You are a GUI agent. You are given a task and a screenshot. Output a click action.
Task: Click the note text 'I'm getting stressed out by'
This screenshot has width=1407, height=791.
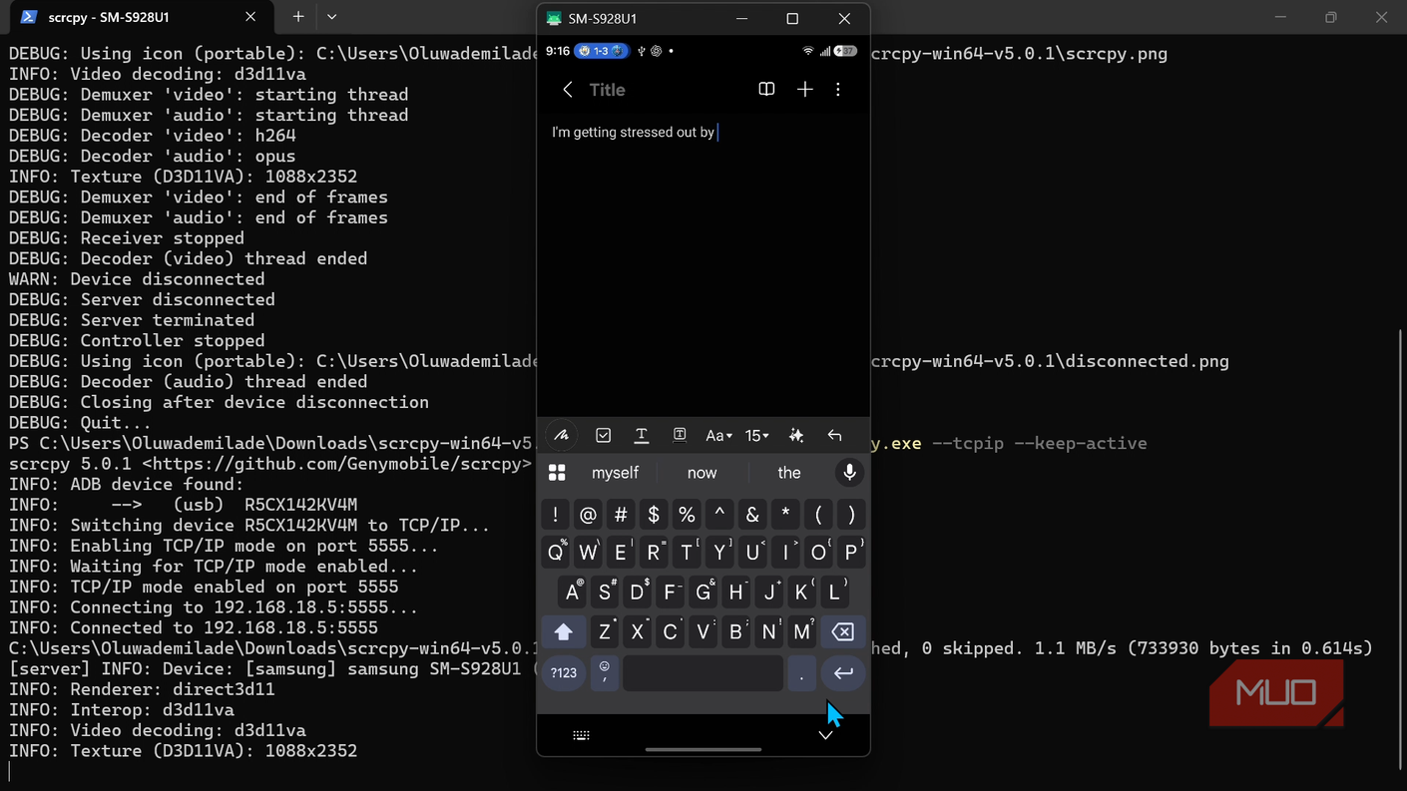point(633,132)
